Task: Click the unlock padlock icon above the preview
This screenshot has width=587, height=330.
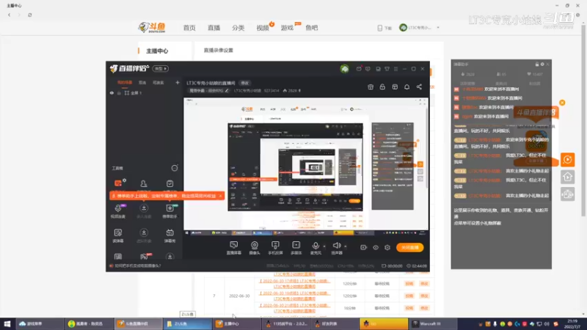Action: pos(382,87)
